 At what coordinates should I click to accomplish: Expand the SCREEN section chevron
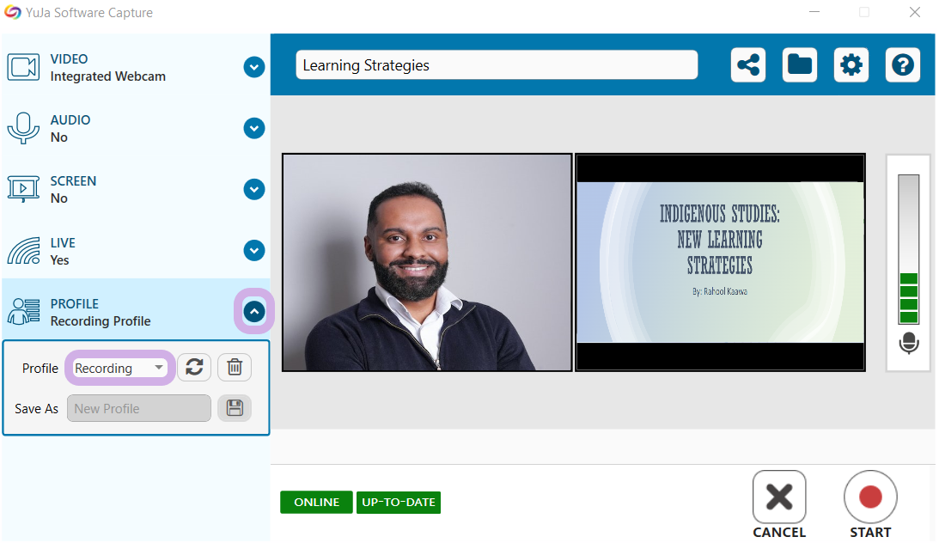point(254,190)
